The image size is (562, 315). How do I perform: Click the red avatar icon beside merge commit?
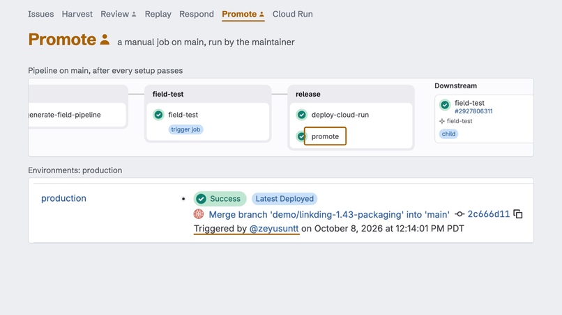[199, 214]
